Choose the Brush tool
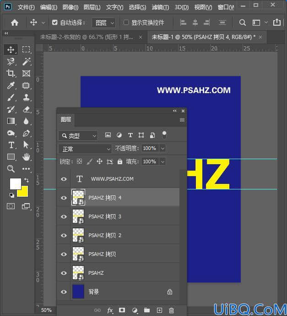Image resolution: width=287 pixels, height=316 pixels. click(x=11, y=98)
